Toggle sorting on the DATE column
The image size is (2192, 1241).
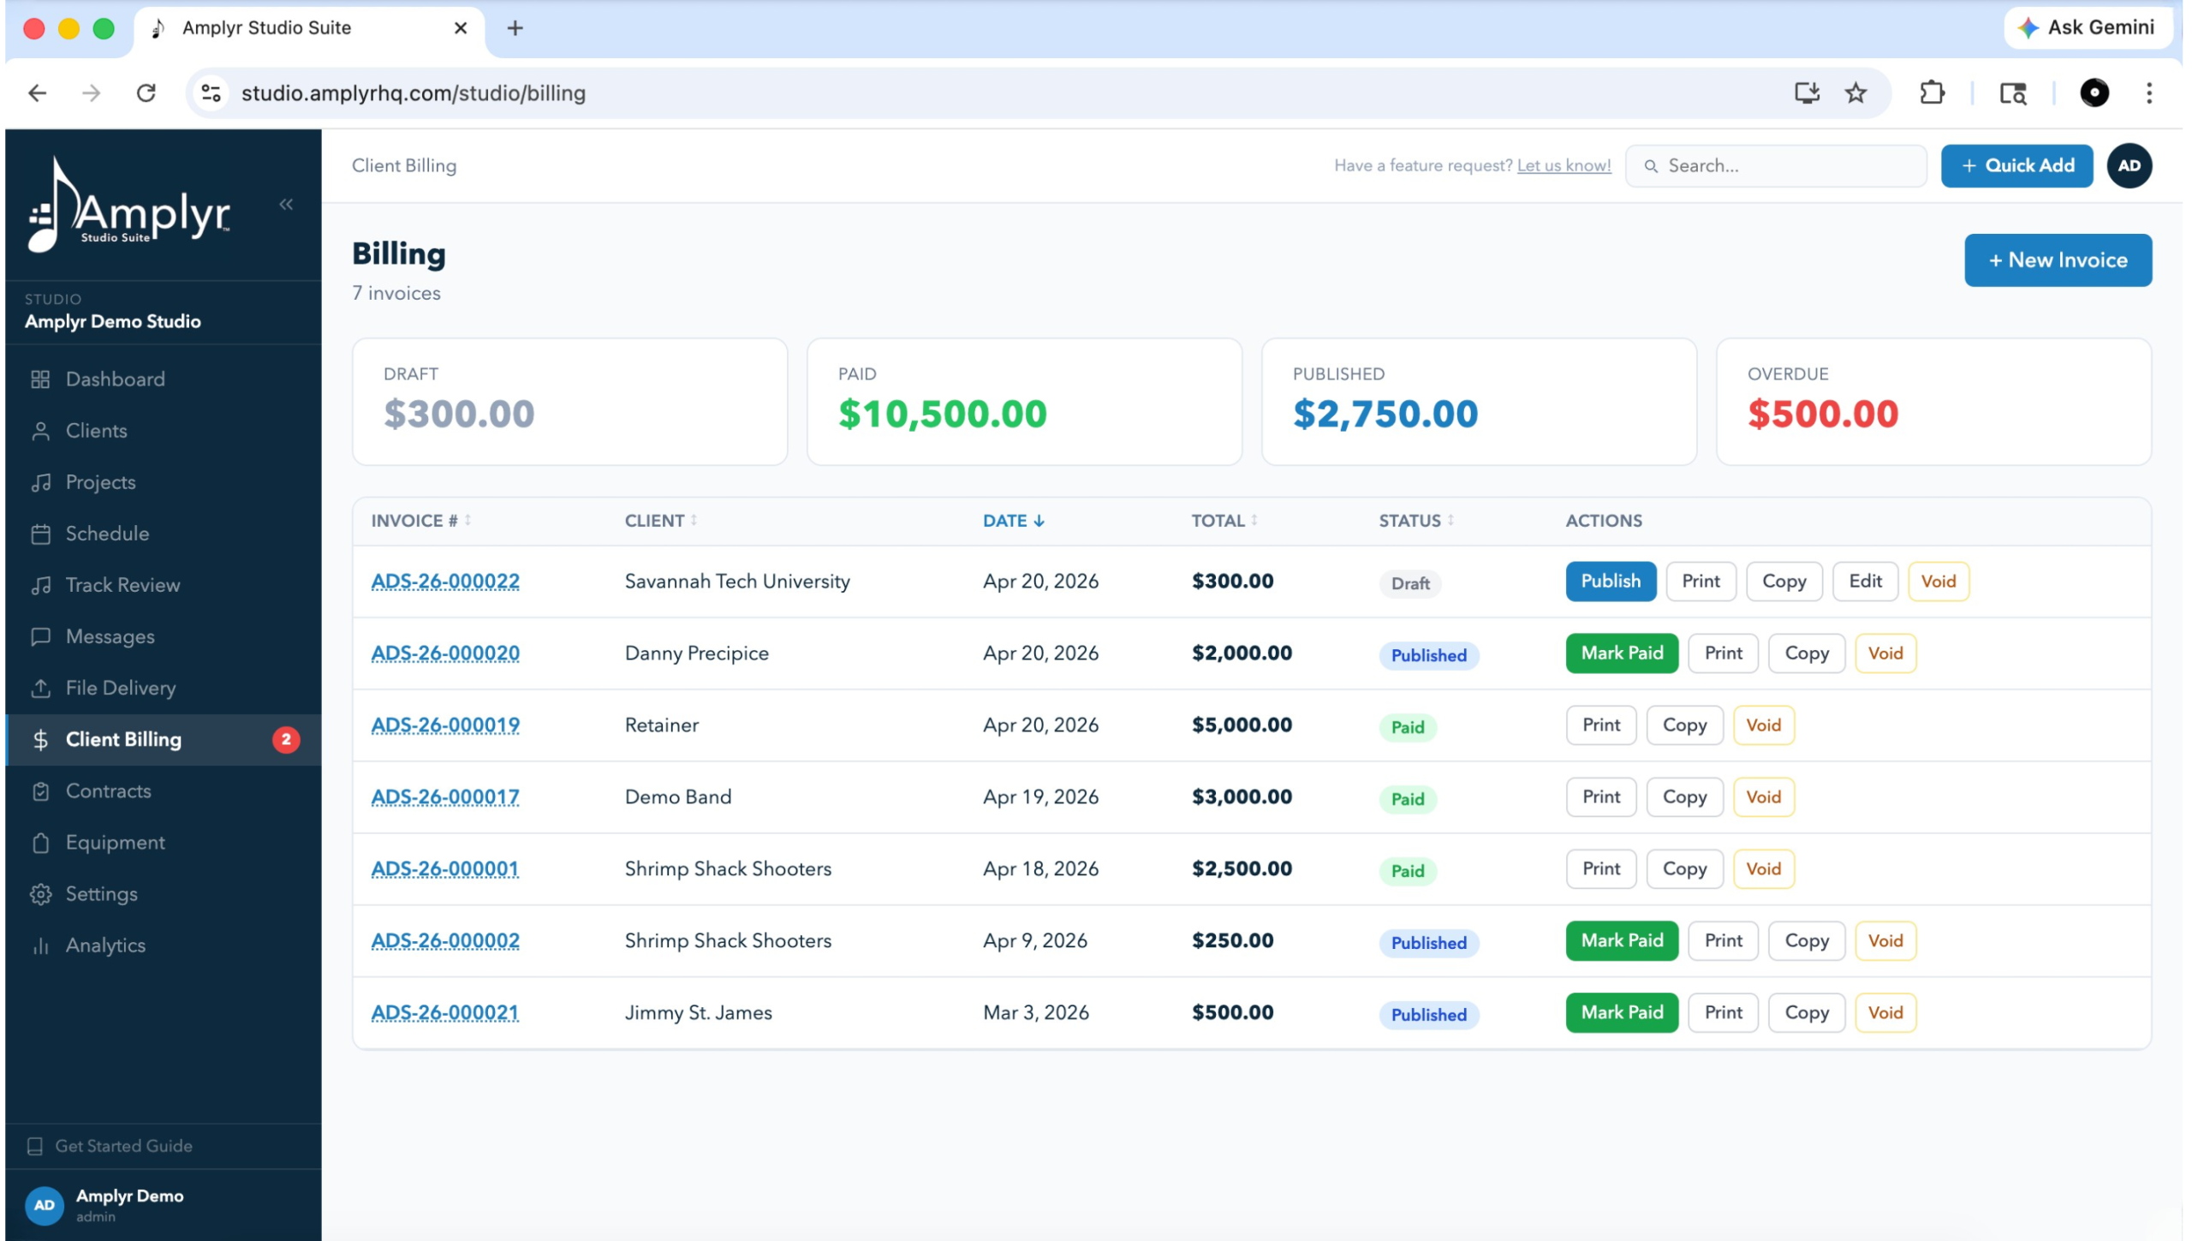[x=1012, y=521]
